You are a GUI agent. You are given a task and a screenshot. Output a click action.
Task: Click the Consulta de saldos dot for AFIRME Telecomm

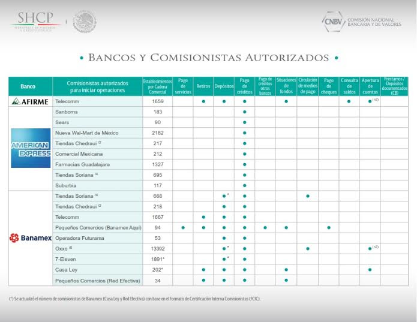pos(349,101)
